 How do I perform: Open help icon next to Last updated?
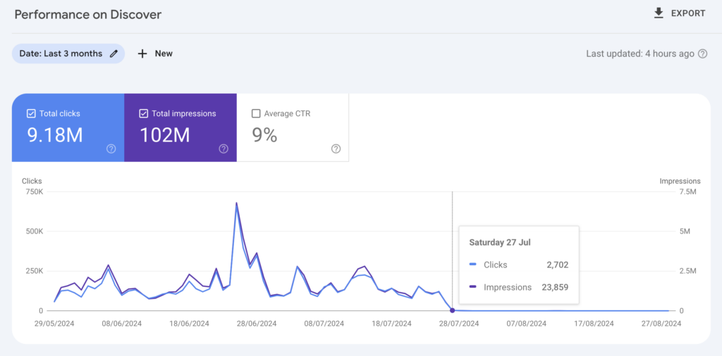[702, 53]
